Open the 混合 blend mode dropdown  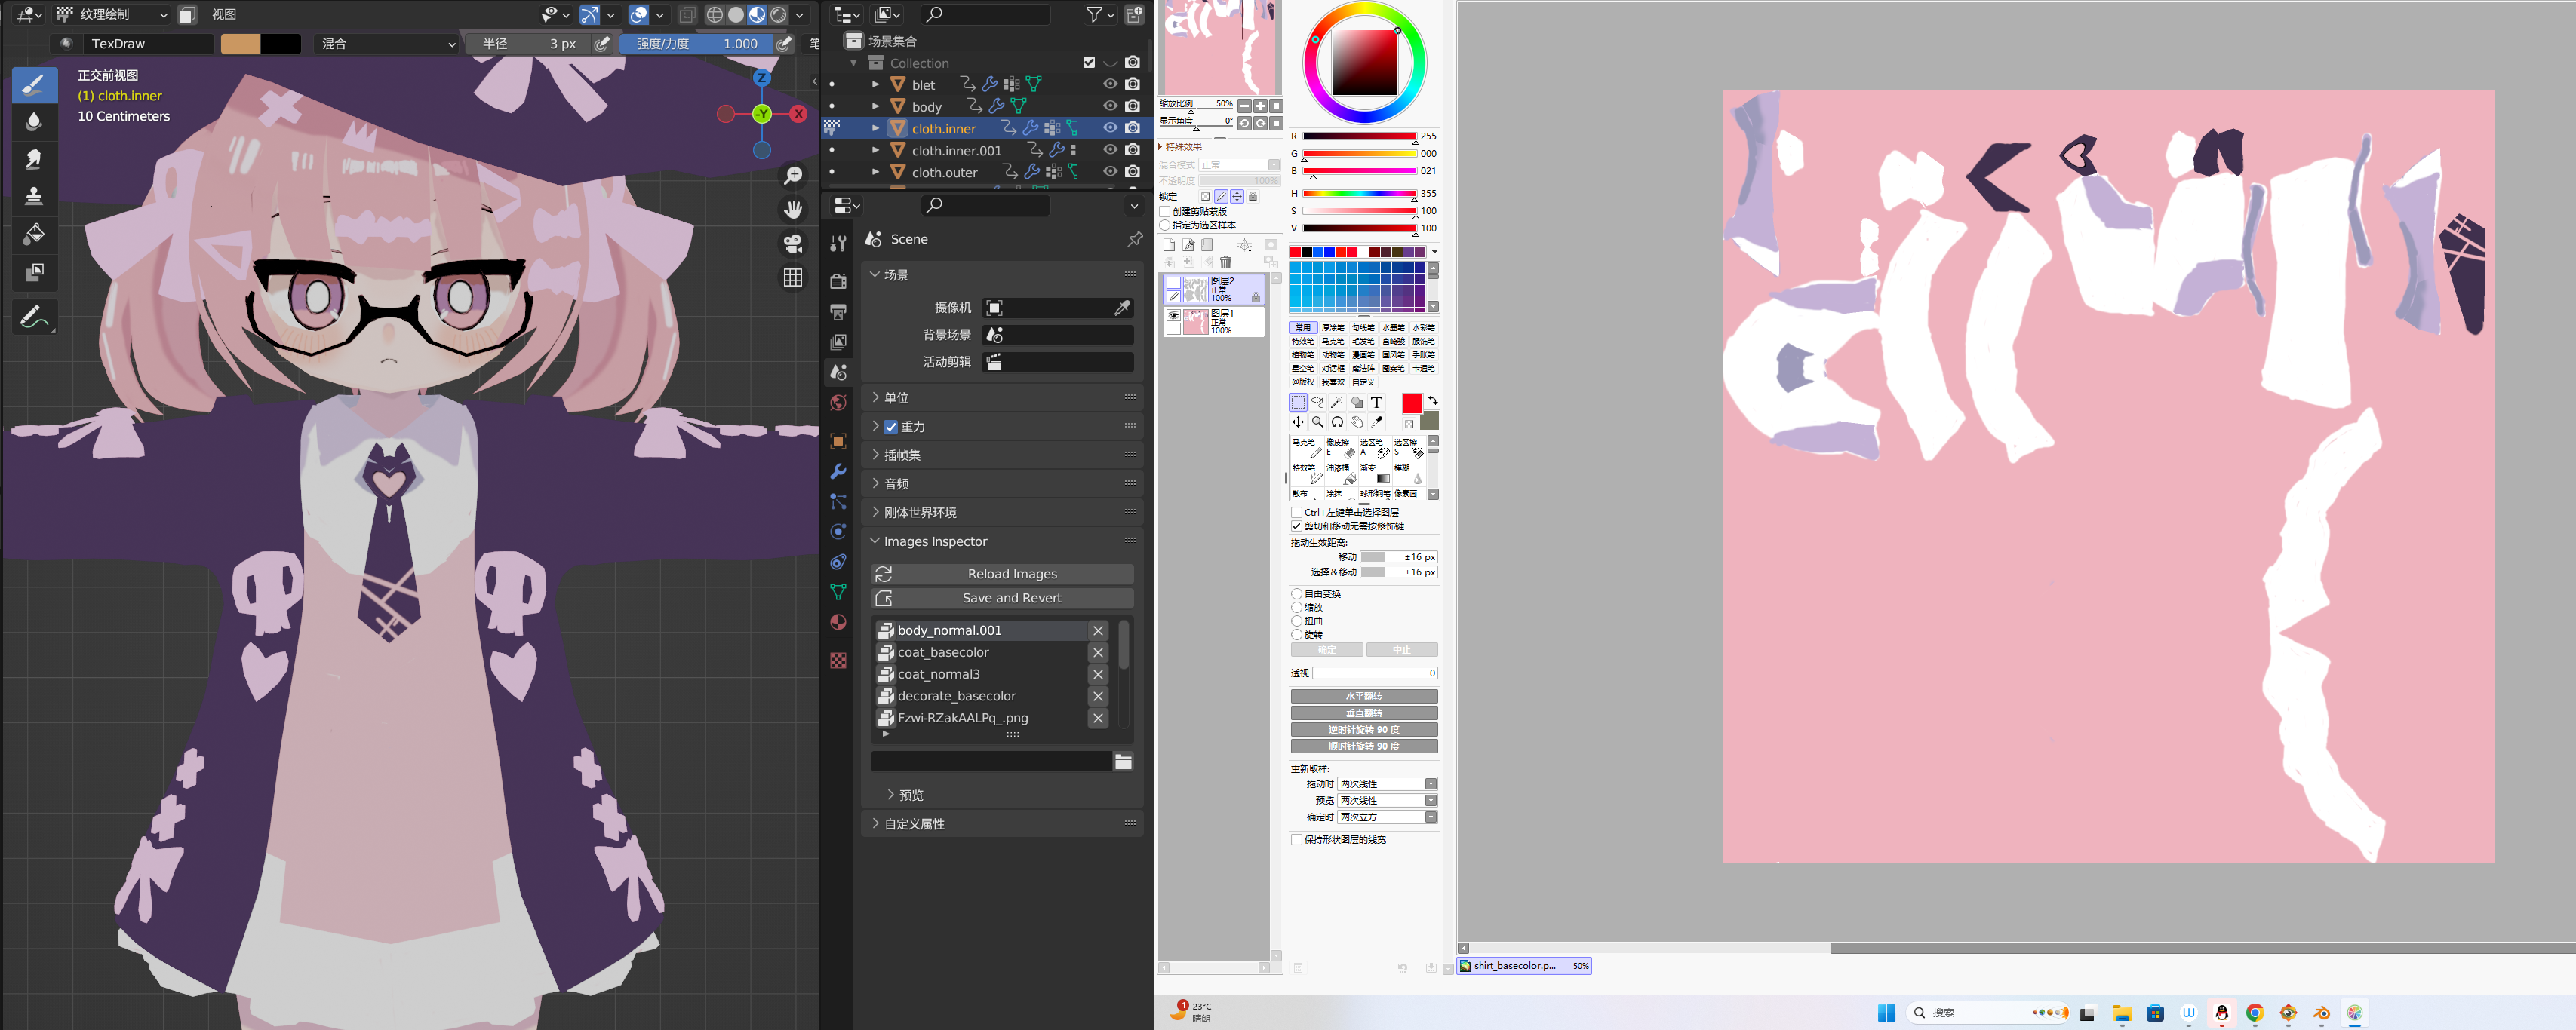pos(387,44)
